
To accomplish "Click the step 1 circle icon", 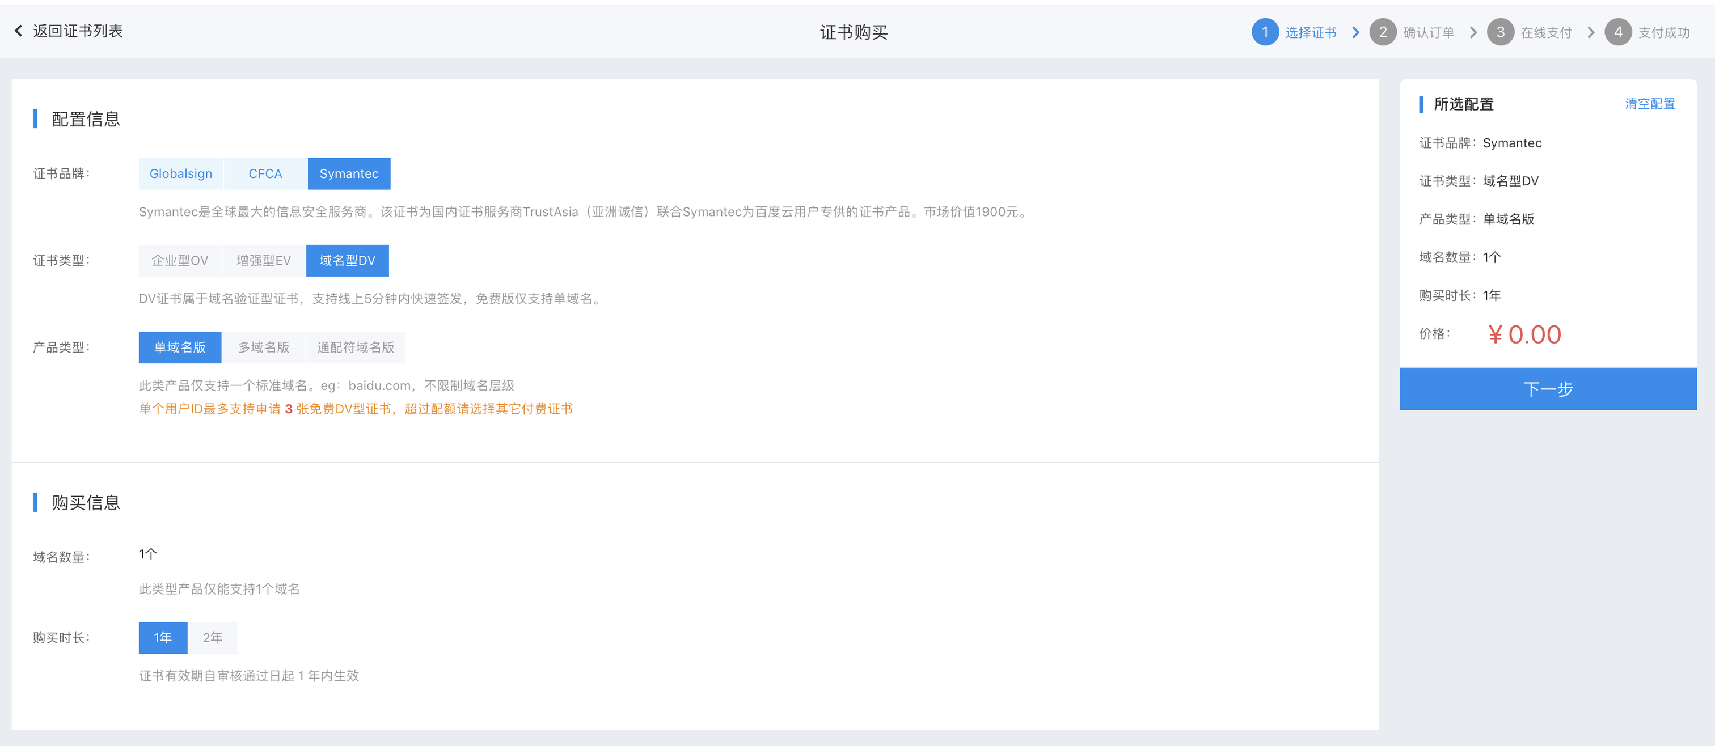I will pyautogui.click(x=1264, y=32).
